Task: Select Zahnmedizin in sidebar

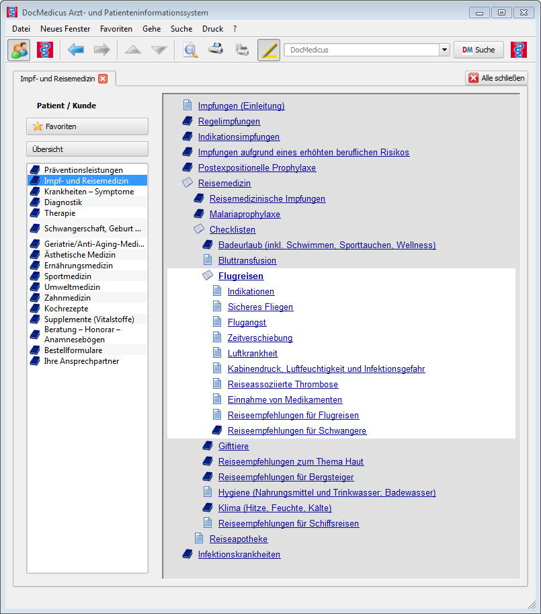Action: [87, 298]
